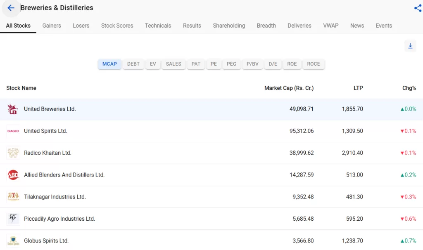
Task: Open United Breweries logo
Action: (x=13, y=109)
